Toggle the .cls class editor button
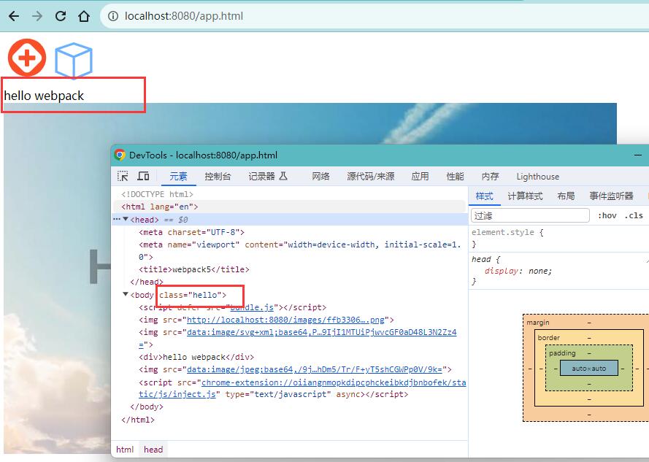Viewport: 649px width, 462px height. pyautogui.click(x=634, y=216)
